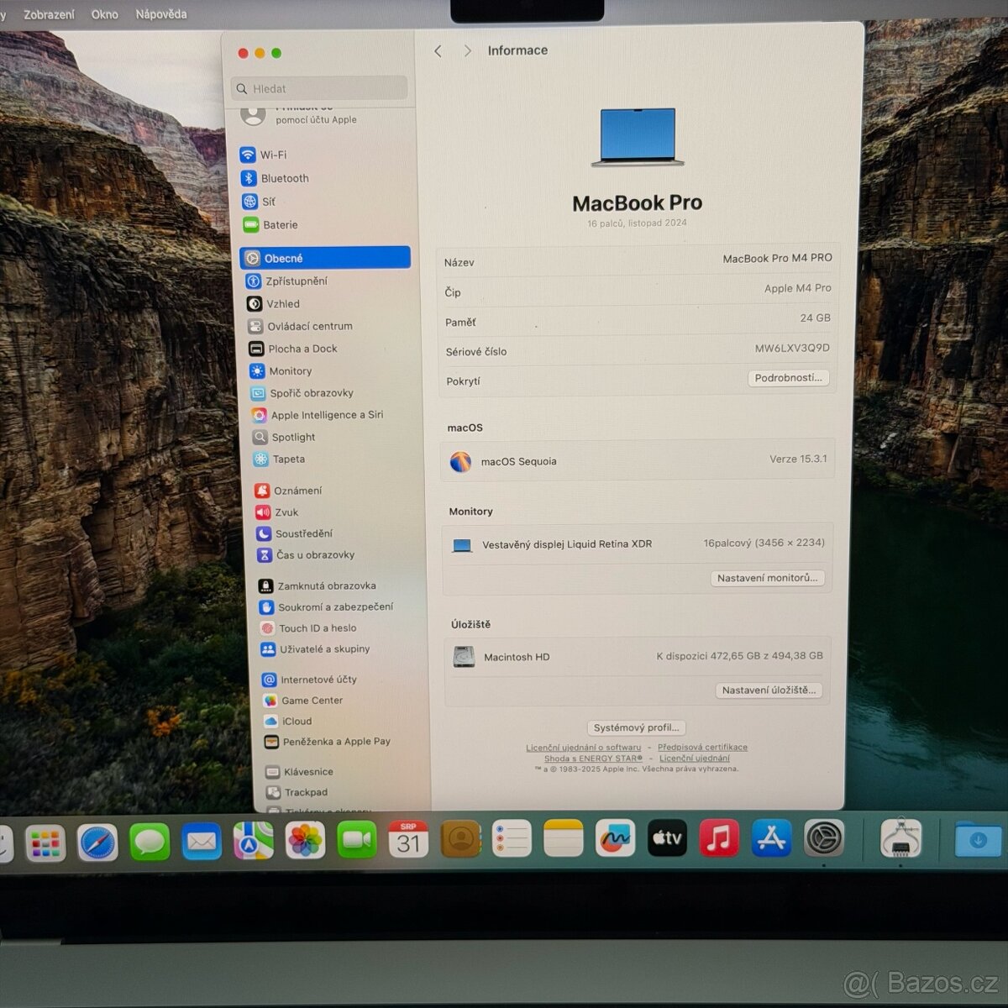This screenshot has height=1008, width=1008.
Task: Go back with the left chevron
Action: pos(438,51)
